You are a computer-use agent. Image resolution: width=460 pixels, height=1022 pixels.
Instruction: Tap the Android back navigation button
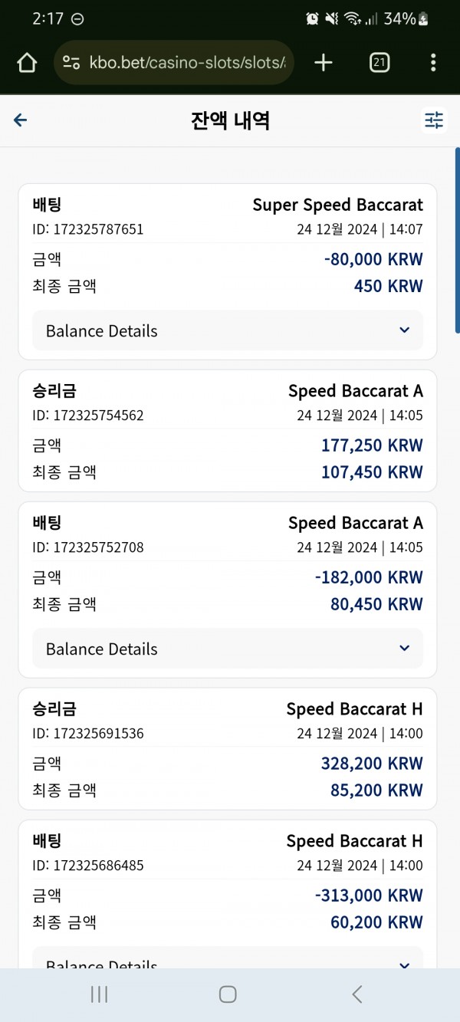click(356, 994)
